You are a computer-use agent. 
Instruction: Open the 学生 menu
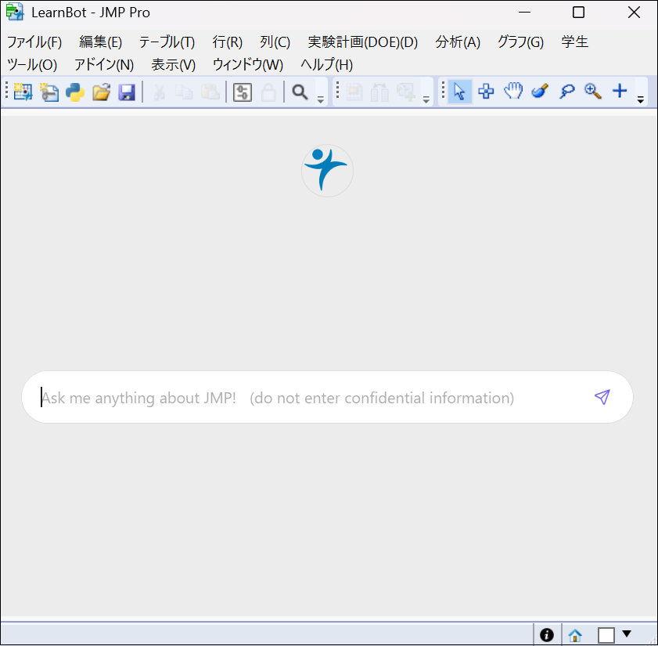coord(575,42)
